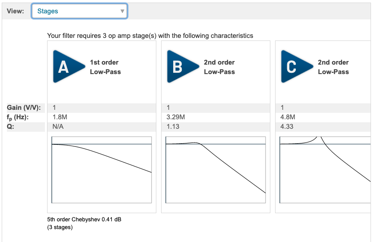Click stage C fp value 4.8M
This screenshot has width=374, height=242.
[288, 117]
